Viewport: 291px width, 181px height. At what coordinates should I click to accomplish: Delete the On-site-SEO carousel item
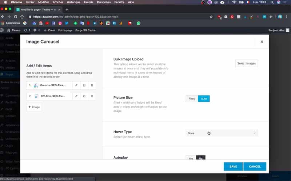click(92, 85)
